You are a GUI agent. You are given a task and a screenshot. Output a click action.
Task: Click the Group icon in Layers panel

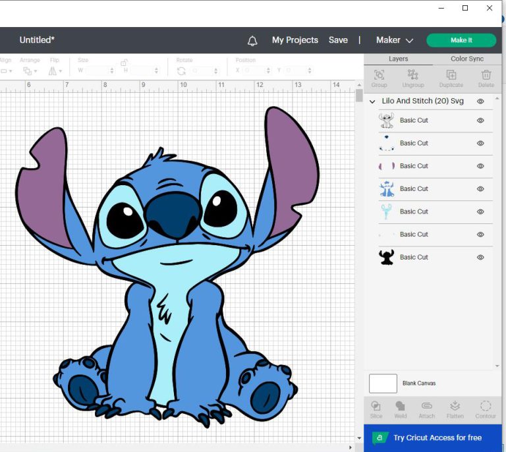point(379,75)
